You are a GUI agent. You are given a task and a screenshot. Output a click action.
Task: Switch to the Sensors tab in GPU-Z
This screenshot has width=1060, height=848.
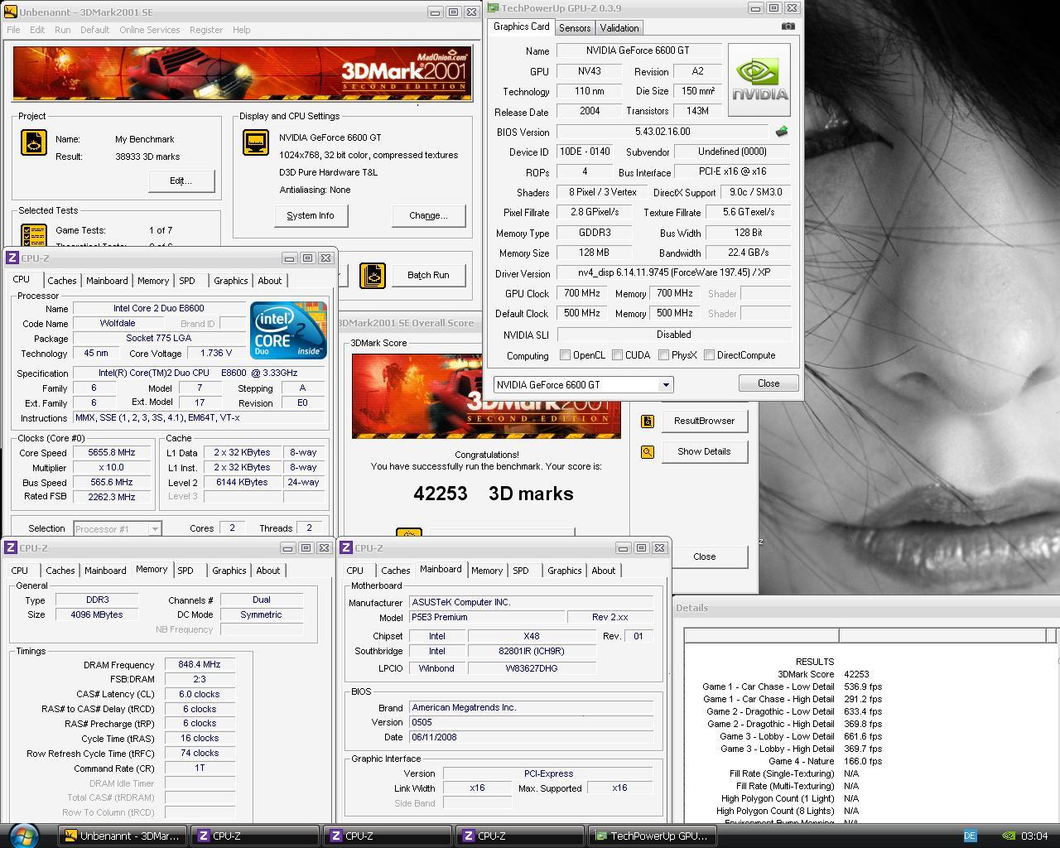pyautogui.click(x=575, y=28)
